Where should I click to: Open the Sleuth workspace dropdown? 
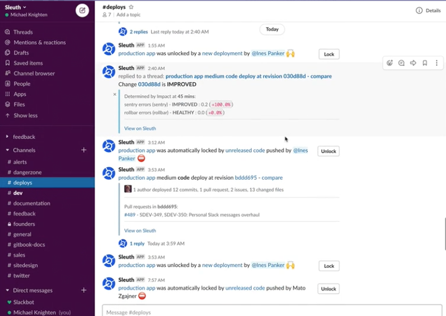point(15,7)
